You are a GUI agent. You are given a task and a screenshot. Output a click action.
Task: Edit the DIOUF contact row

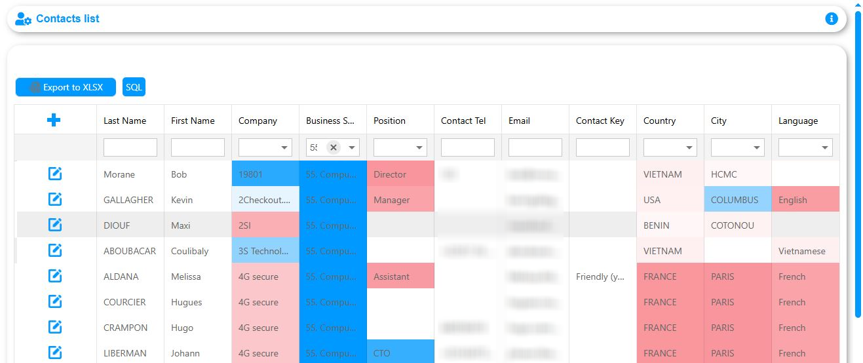tap(55, 225)
